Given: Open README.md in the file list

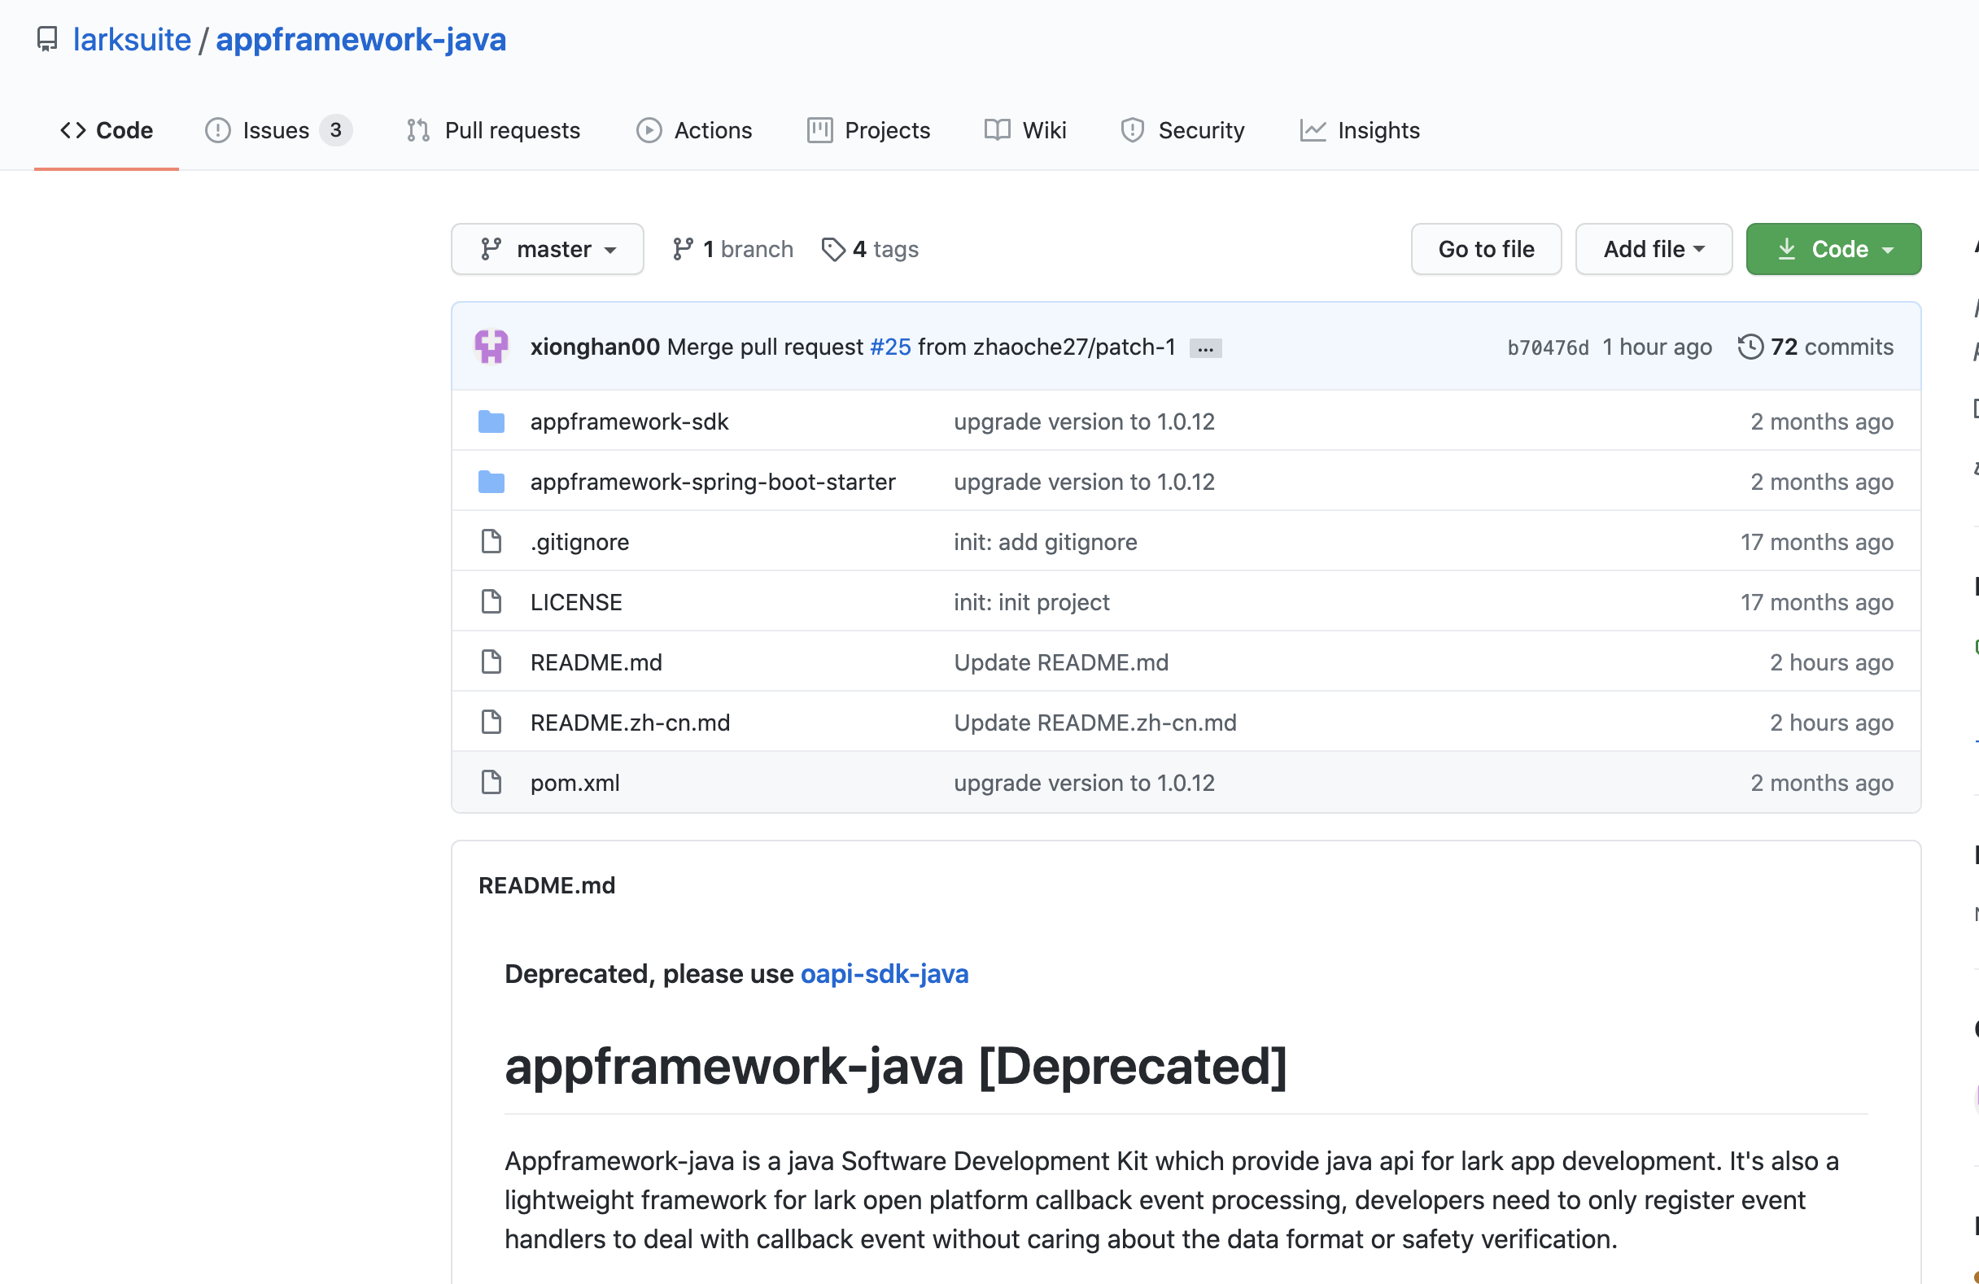Looking at the screenshot, I should (x=596, y=662).
